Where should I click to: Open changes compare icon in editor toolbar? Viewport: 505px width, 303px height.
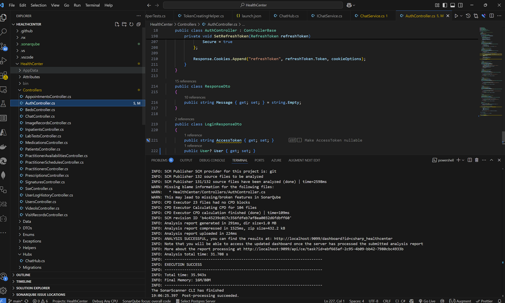click(x=476, y=16)
